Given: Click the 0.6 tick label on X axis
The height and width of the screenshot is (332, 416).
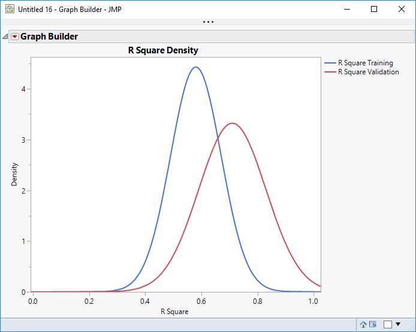Looking at the screenshot, I should (201, 301).
